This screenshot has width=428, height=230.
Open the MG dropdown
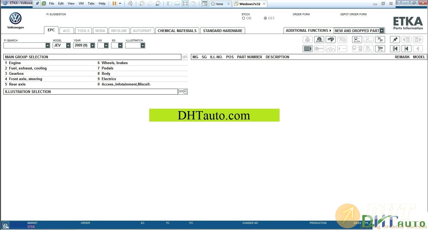[106, 45]
